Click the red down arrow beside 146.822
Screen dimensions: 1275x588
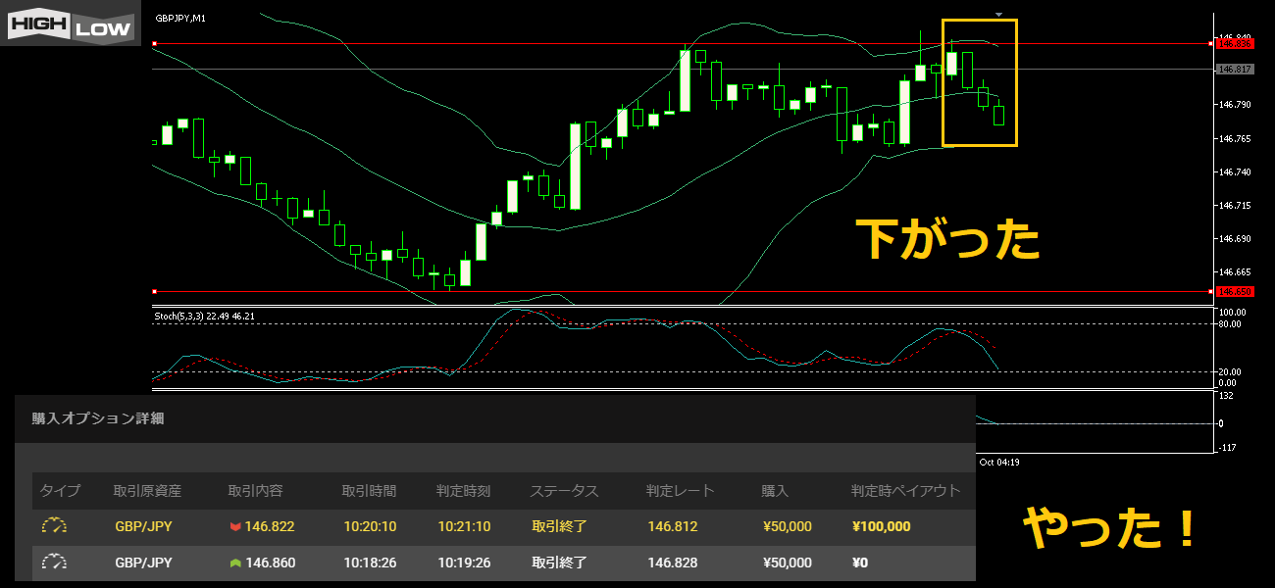pos(235,527)
